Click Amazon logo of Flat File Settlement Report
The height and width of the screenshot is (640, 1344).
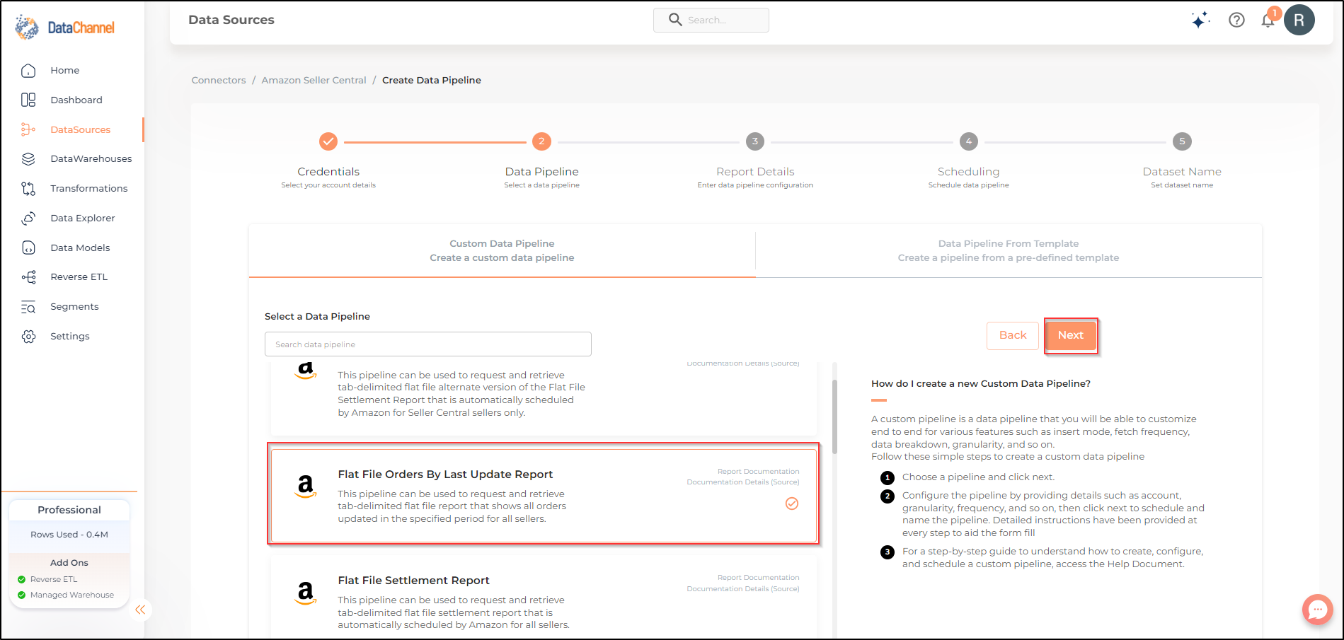(x=306, y=593)
